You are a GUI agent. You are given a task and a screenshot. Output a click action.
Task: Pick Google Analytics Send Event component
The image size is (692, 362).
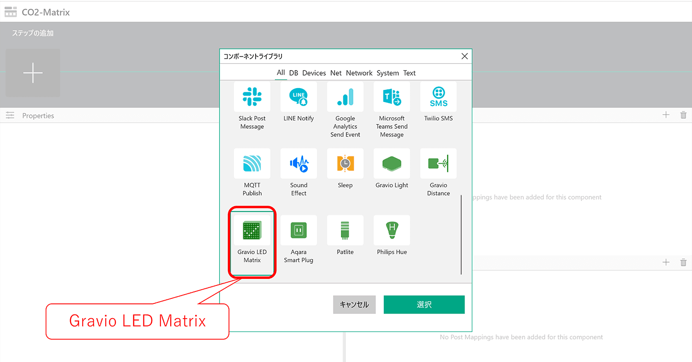(x=345, y=111)
